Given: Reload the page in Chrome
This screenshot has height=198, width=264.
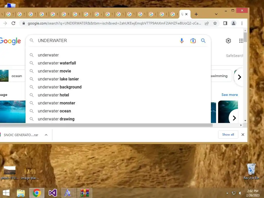Looking at the screenshot, I should (x=13, y=23).
